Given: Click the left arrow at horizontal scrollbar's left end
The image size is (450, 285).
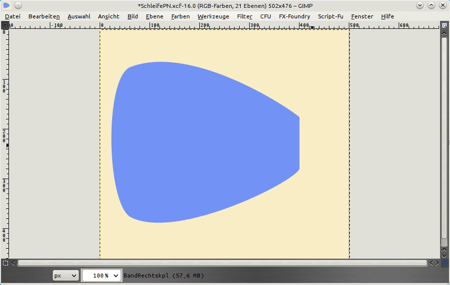Looking at the screenshot, I should click(x=13, y=263).
